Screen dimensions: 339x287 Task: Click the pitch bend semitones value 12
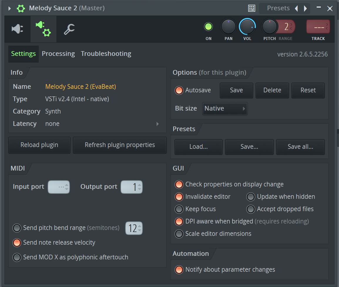[x=134, y=228]
